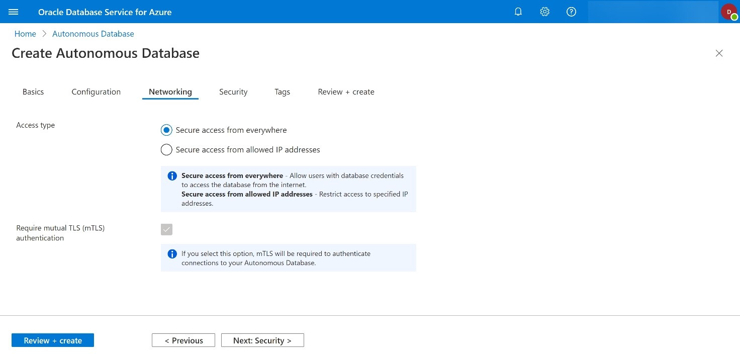Follow the Home breadcrumb link
Image resolution: width=740 pixels, height=354 pixels.
click(x=25, y=34)
